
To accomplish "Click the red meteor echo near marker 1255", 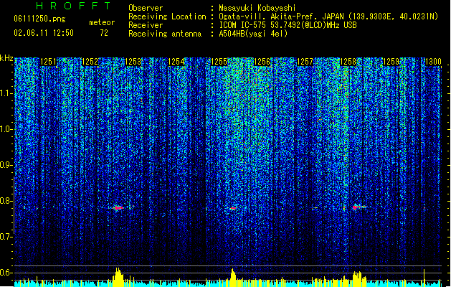I will click(233, 208).
